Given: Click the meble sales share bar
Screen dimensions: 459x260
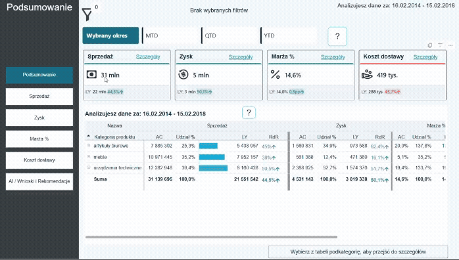Looking at the screenshot, I should pyautogui.click(x=212, y=157).
